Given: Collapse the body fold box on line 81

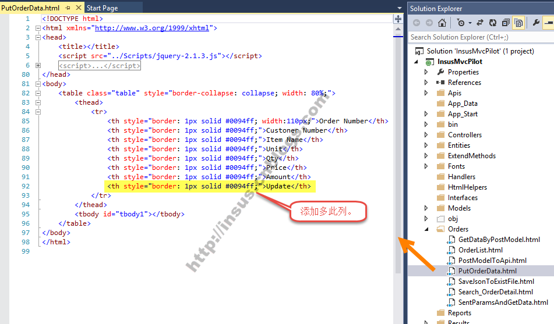Looking at the screenshot, I should click(x=38, y=84).
